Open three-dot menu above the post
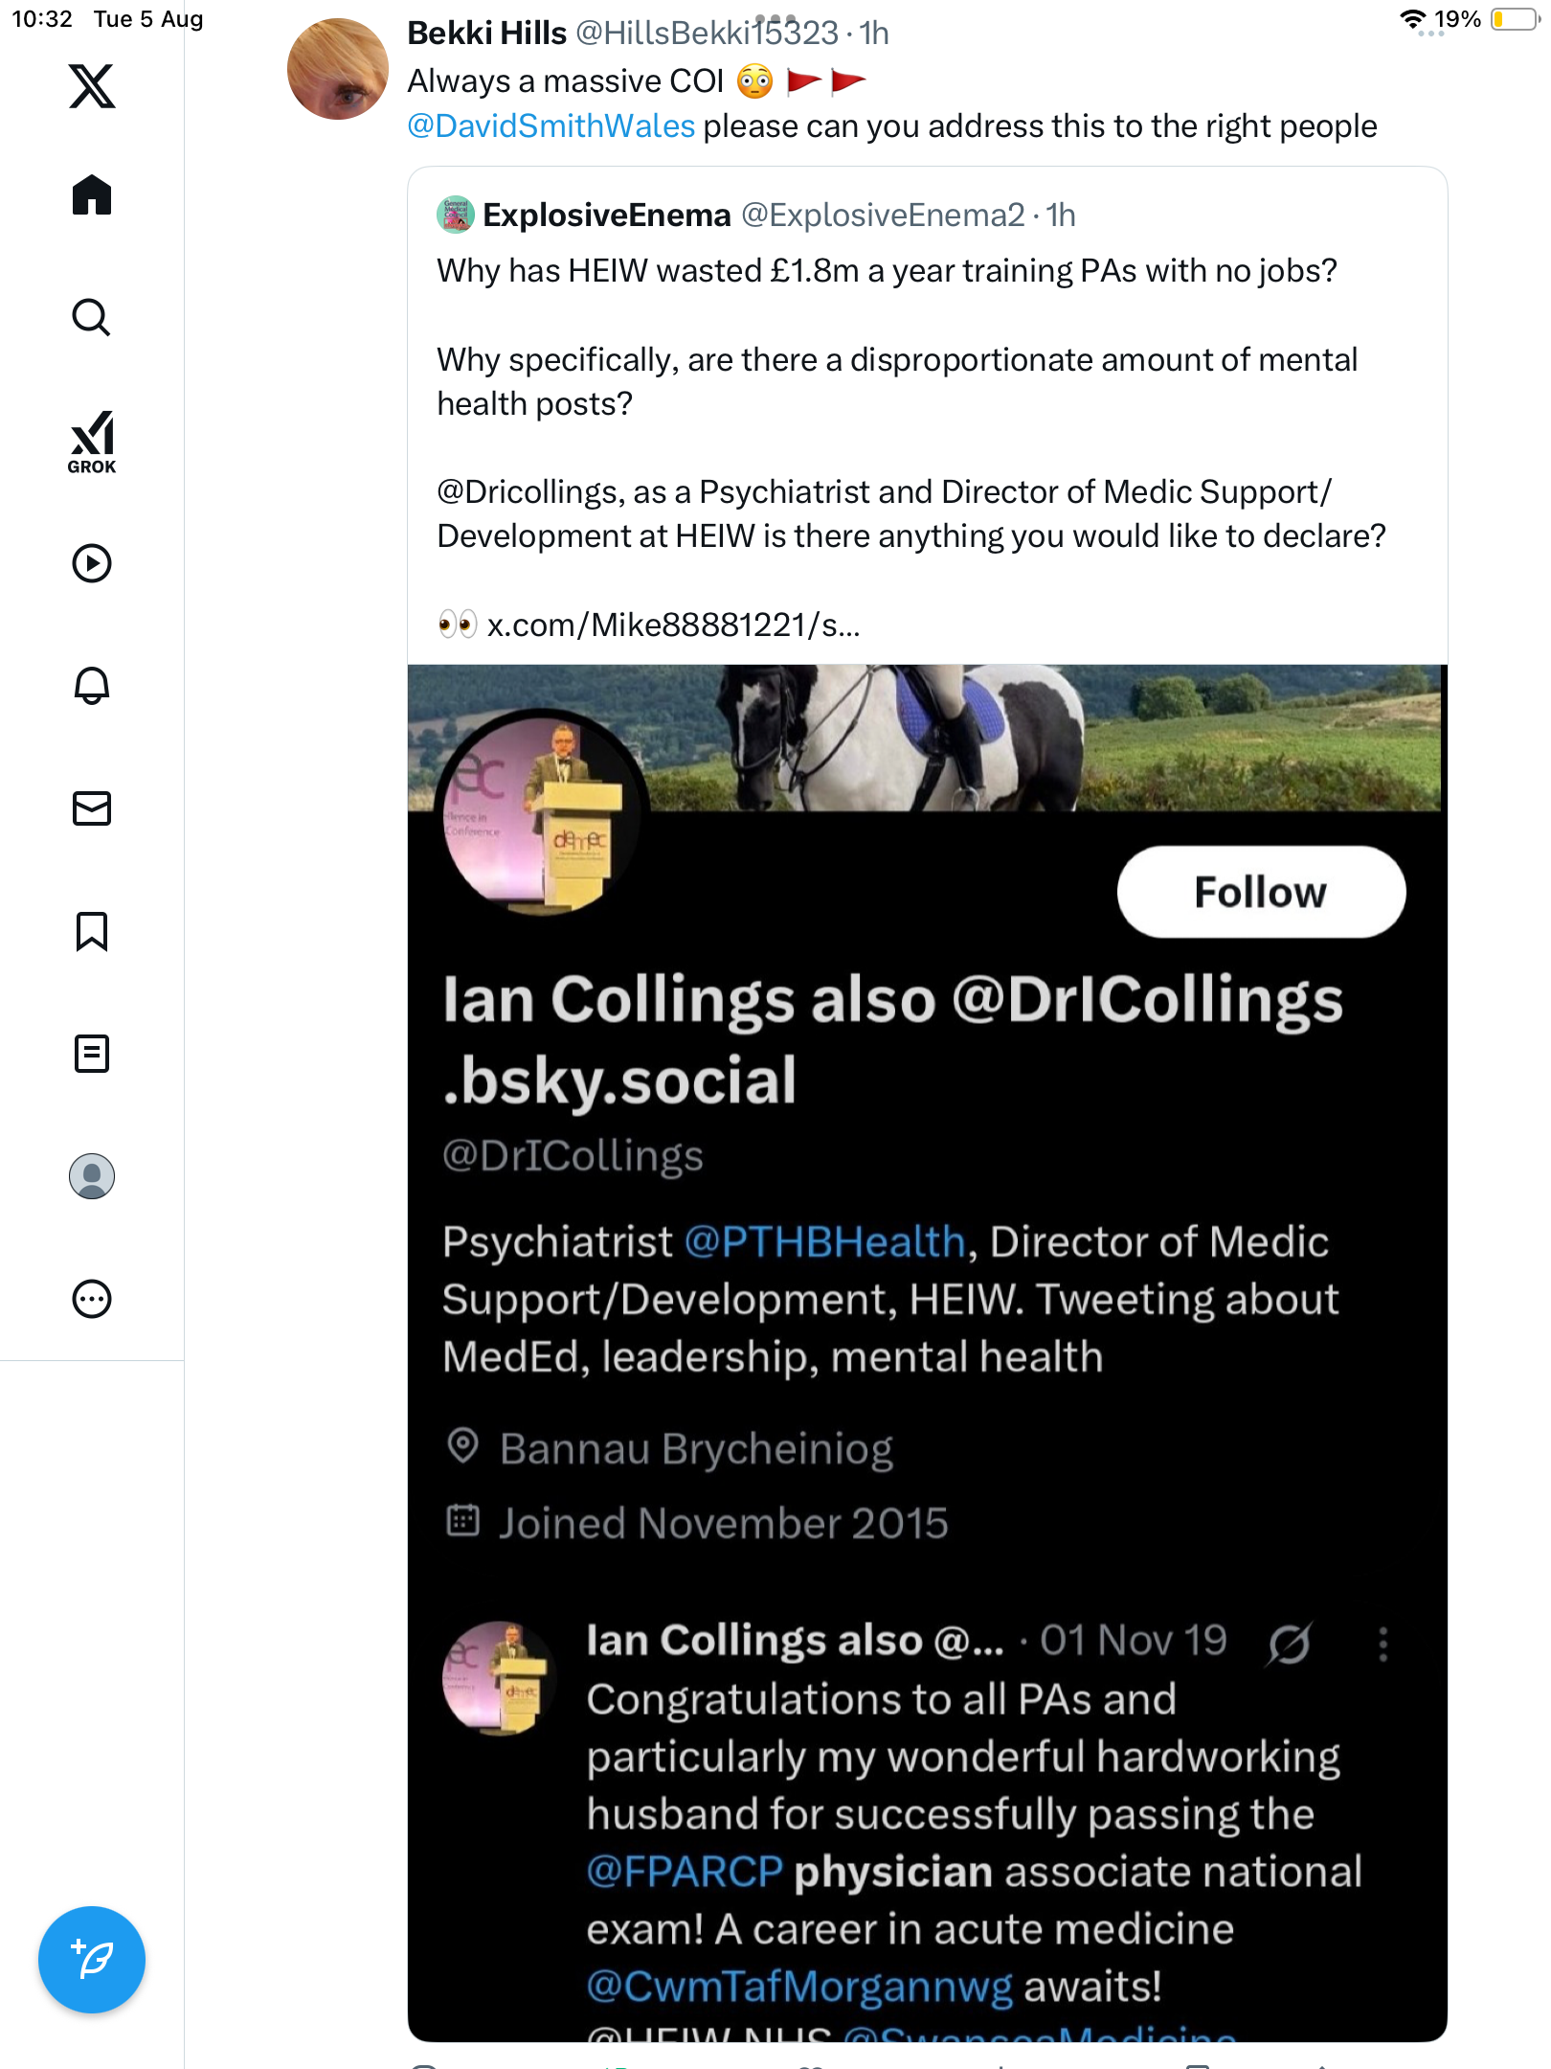1551x2069 pixels. click(775, 18)
